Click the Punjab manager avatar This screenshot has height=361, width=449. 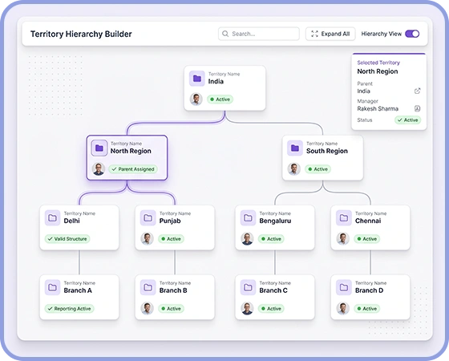[x=148, y=239]
